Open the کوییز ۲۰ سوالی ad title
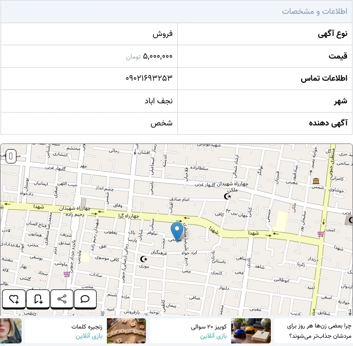 click(x=209, y=326)
